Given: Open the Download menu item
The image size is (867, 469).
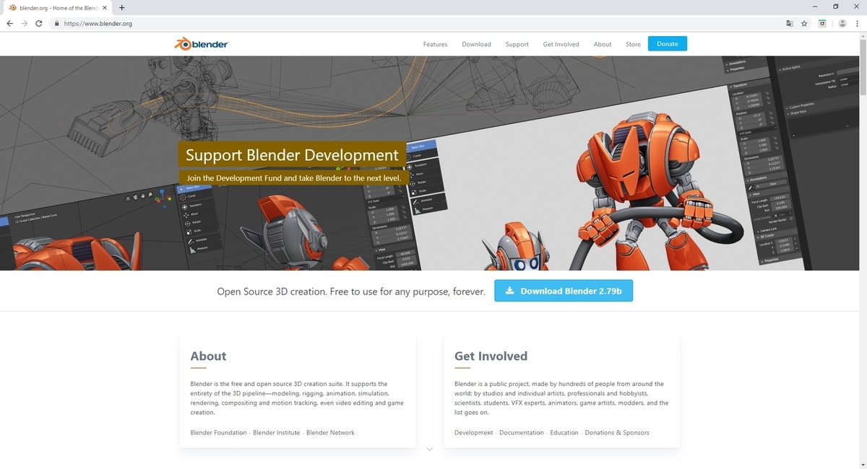Looking at the screenshot, I should pyautogui.click(x=476, y=44).
